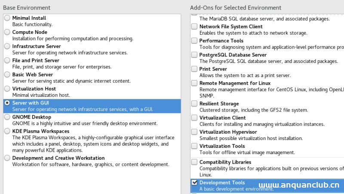Enable Remote Management for Linux
Viewport: 344px width, 194px height.
click(194, 83)
